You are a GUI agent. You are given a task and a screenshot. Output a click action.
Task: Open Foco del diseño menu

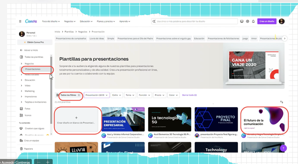(x=51, y=21)
